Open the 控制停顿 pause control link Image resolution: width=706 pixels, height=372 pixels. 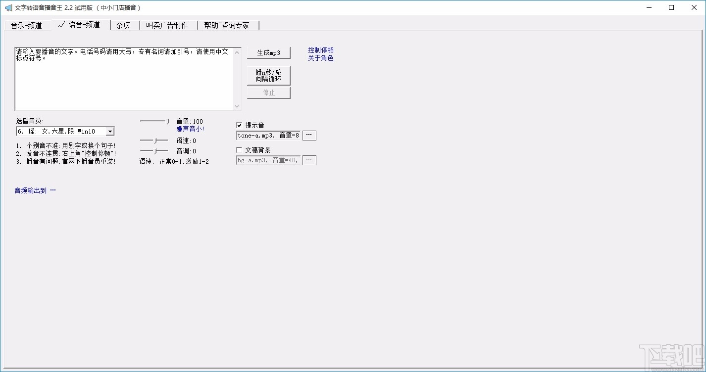[320, 50]
